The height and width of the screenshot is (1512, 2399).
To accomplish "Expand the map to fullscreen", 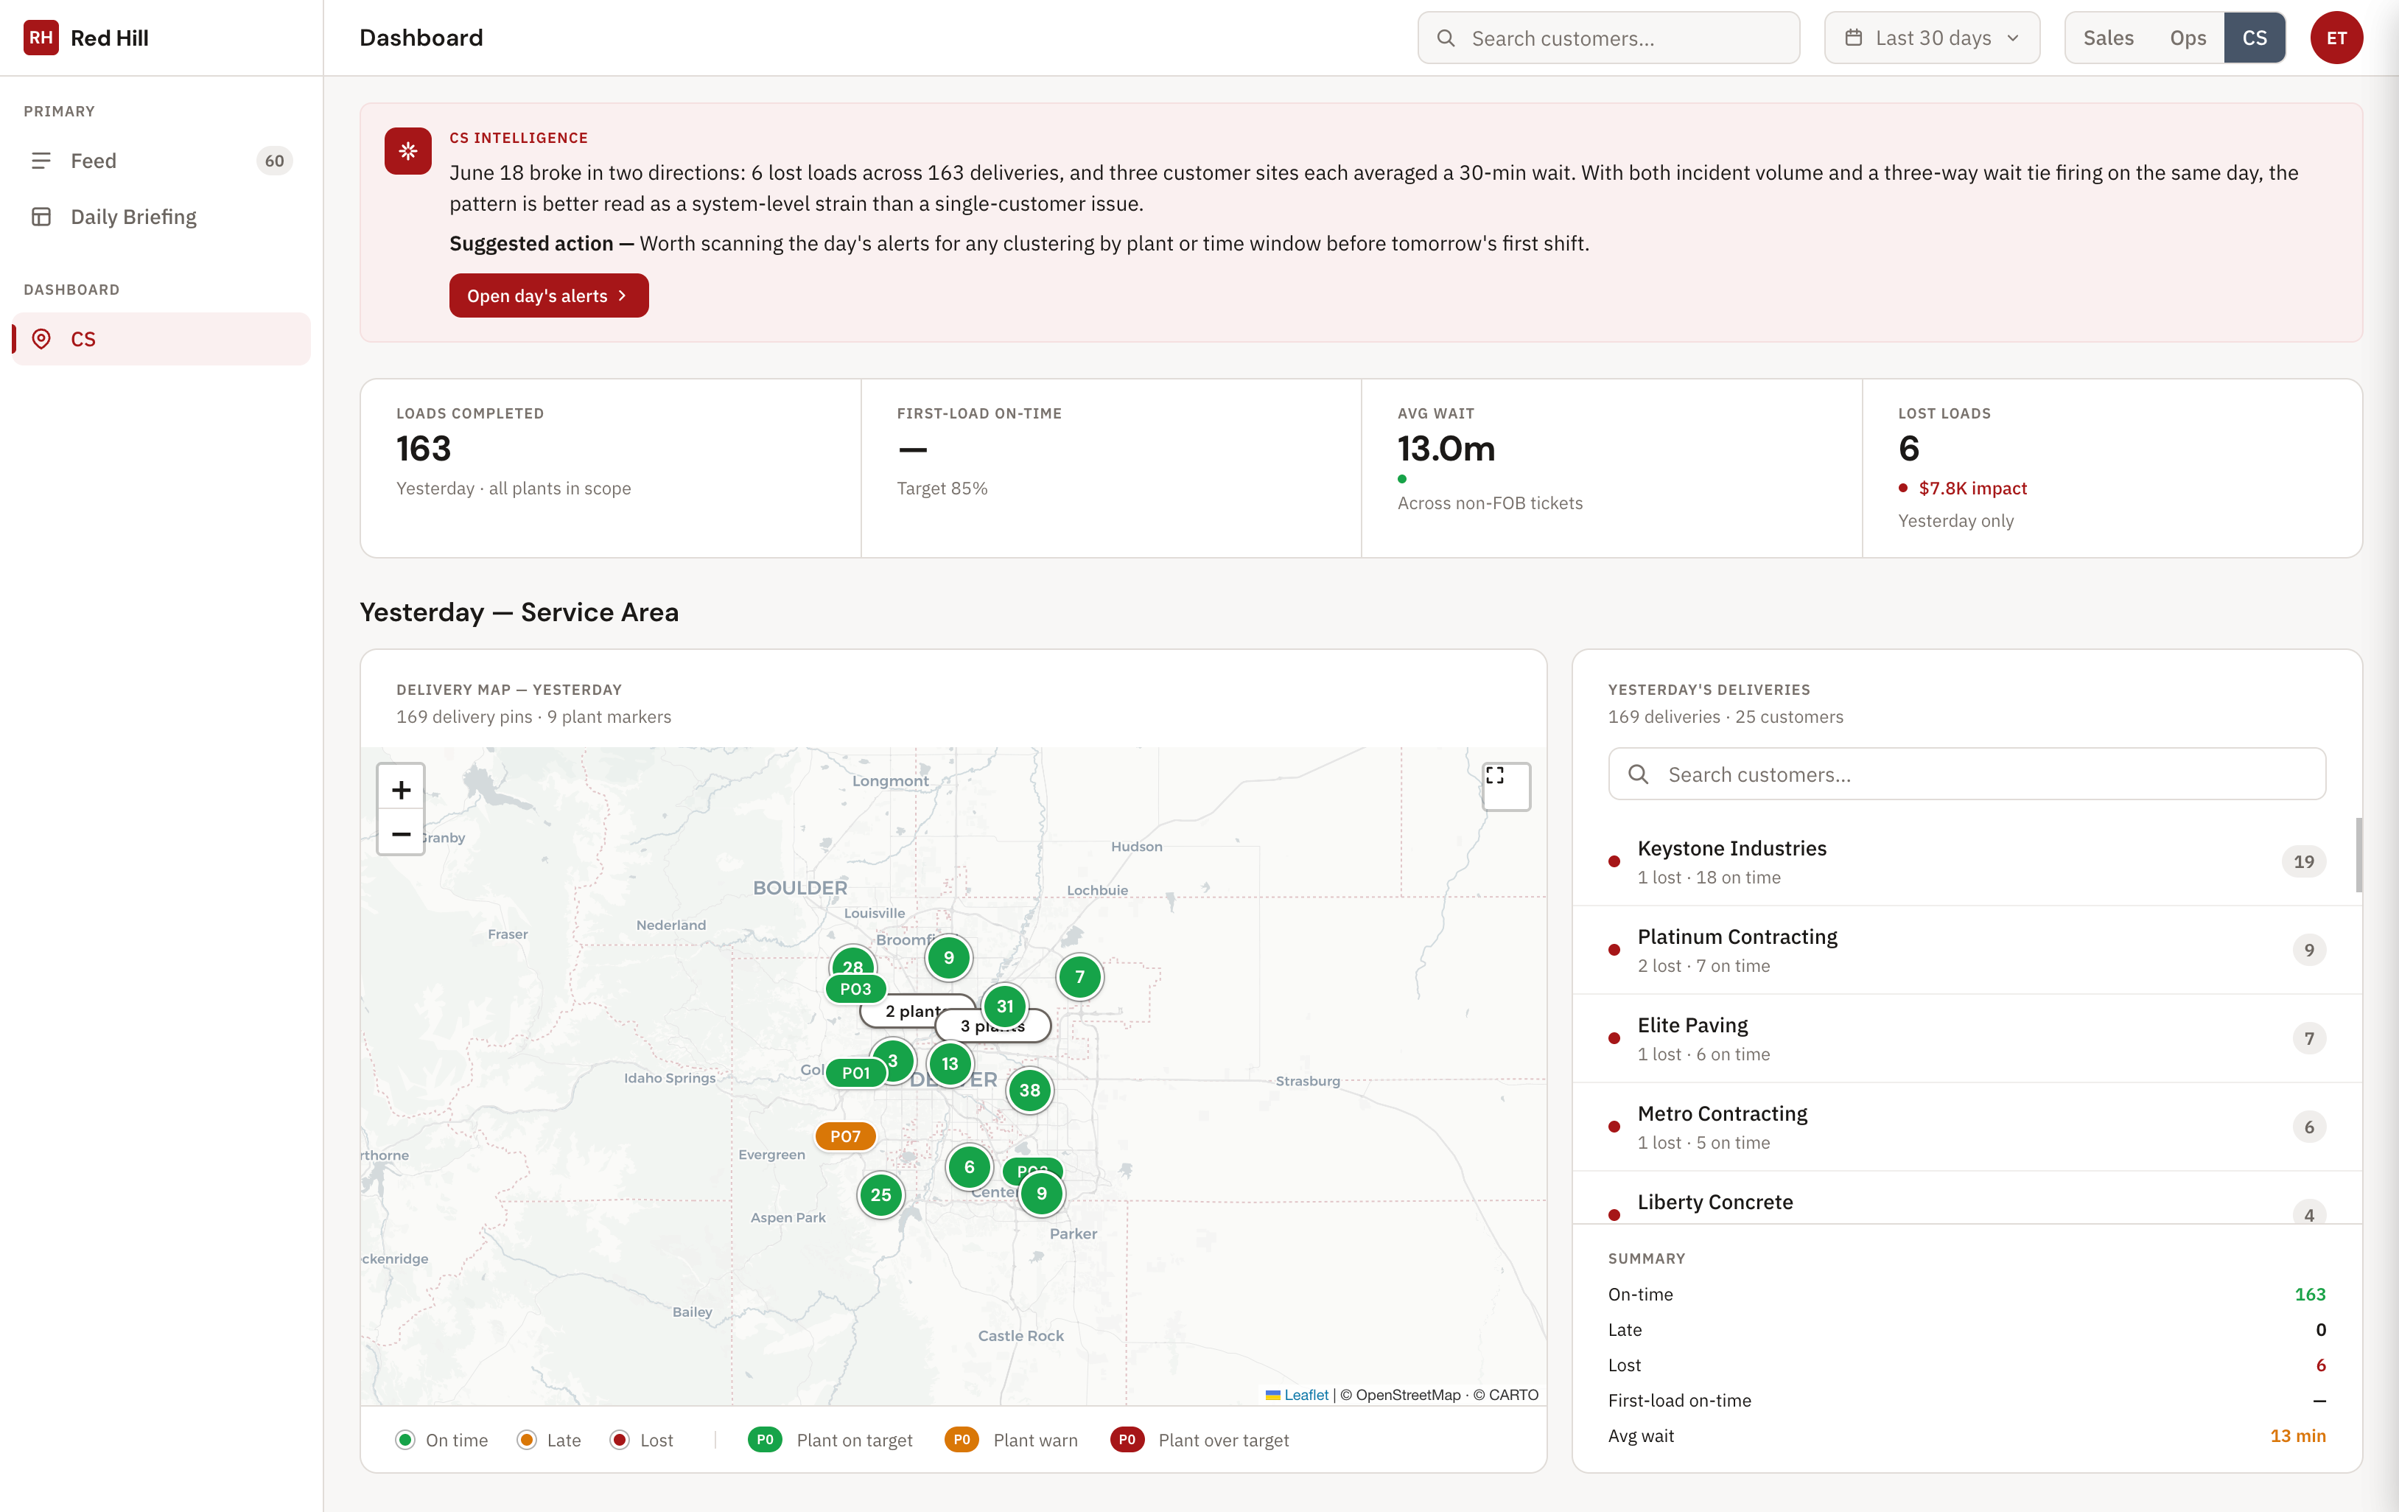I will pyautogui.click(x=1505, y=787).
